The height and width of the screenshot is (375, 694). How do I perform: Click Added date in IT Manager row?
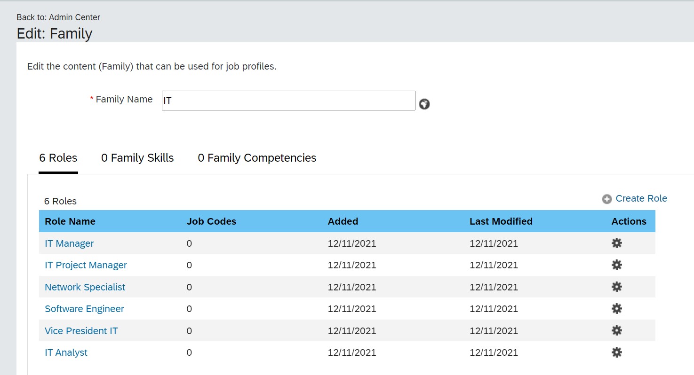point(352,243)
